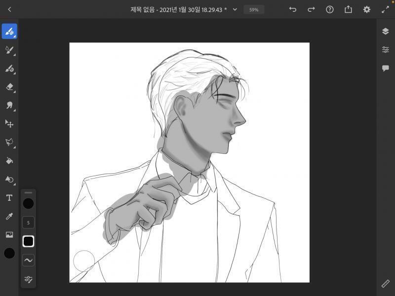Open the Share/Export menu
395x296 pixels.
coord(348,9)
